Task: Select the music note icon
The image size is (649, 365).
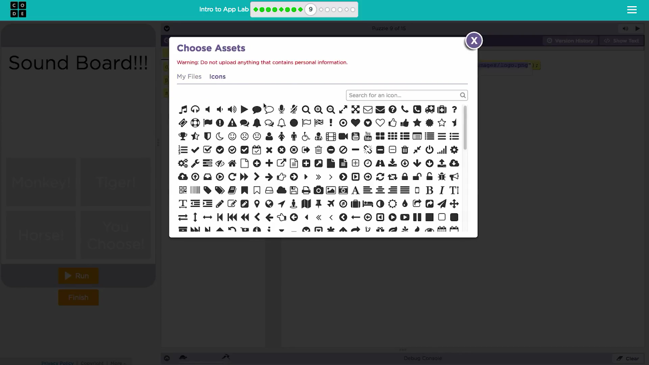Action: pos(183,109)
